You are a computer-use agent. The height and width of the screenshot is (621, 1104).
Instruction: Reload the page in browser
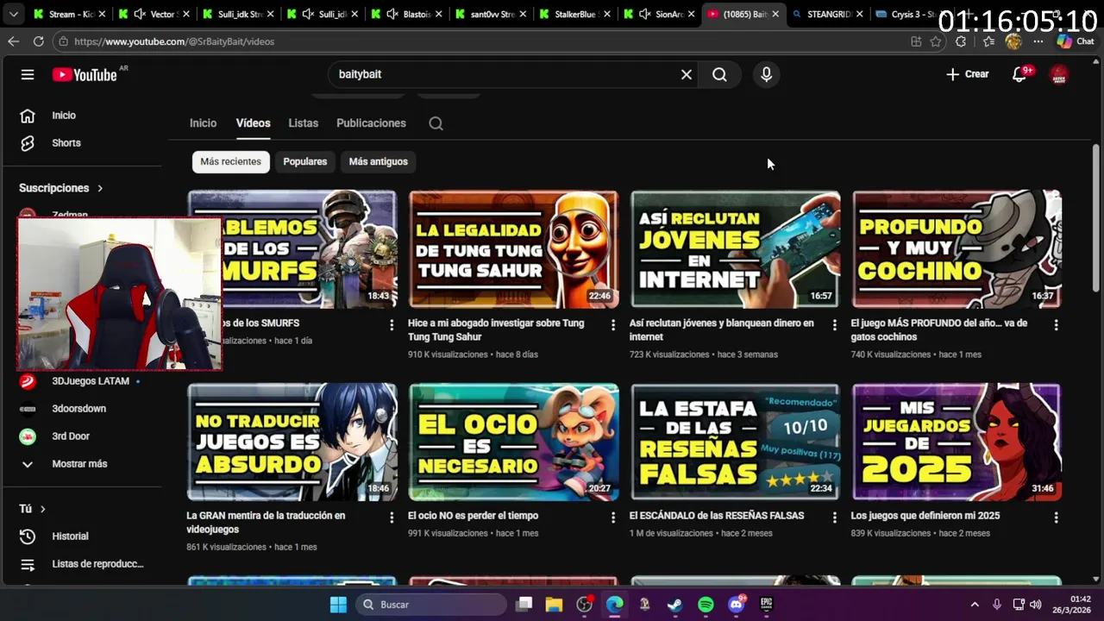coord(38,41)
